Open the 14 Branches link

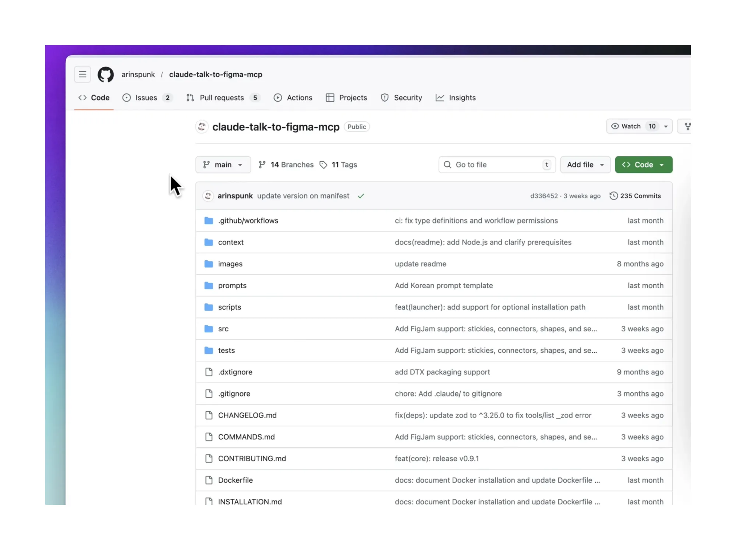[286, 165]
